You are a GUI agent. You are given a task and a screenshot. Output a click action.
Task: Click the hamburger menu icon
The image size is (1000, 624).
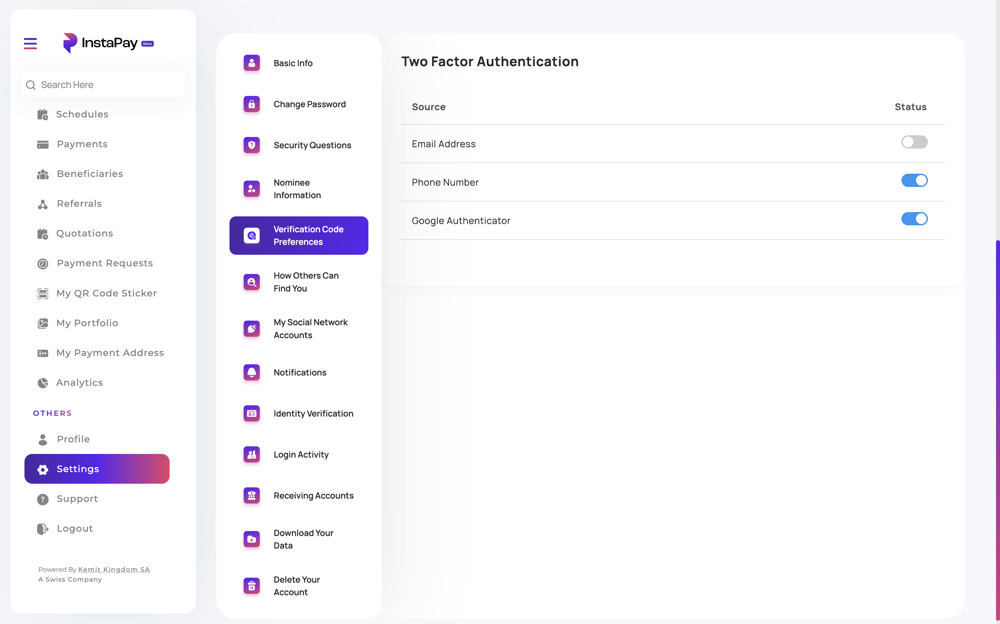(x=30, y=43)
